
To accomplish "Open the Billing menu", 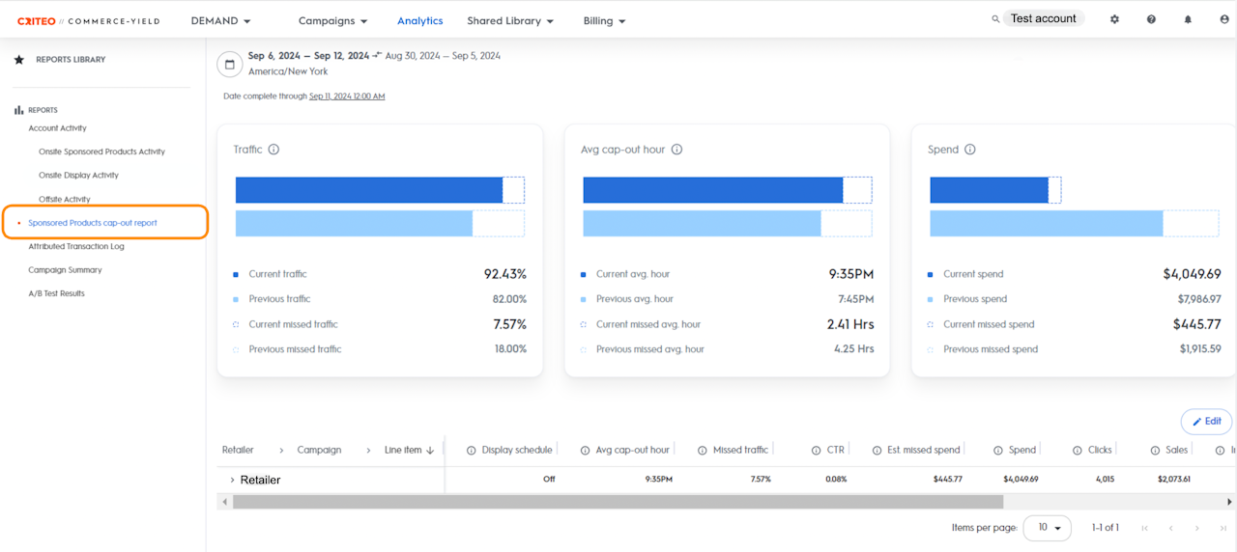I will pyautogui.click(x=604, y=20).
